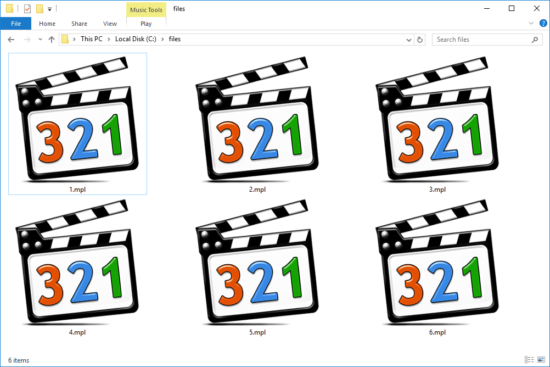Expand chevron before This PC
550x367 pixels.
(74, 40)
